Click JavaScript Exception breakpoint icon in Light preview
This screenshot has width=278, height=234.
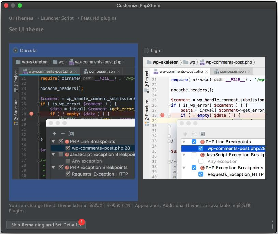pos(202,155)
